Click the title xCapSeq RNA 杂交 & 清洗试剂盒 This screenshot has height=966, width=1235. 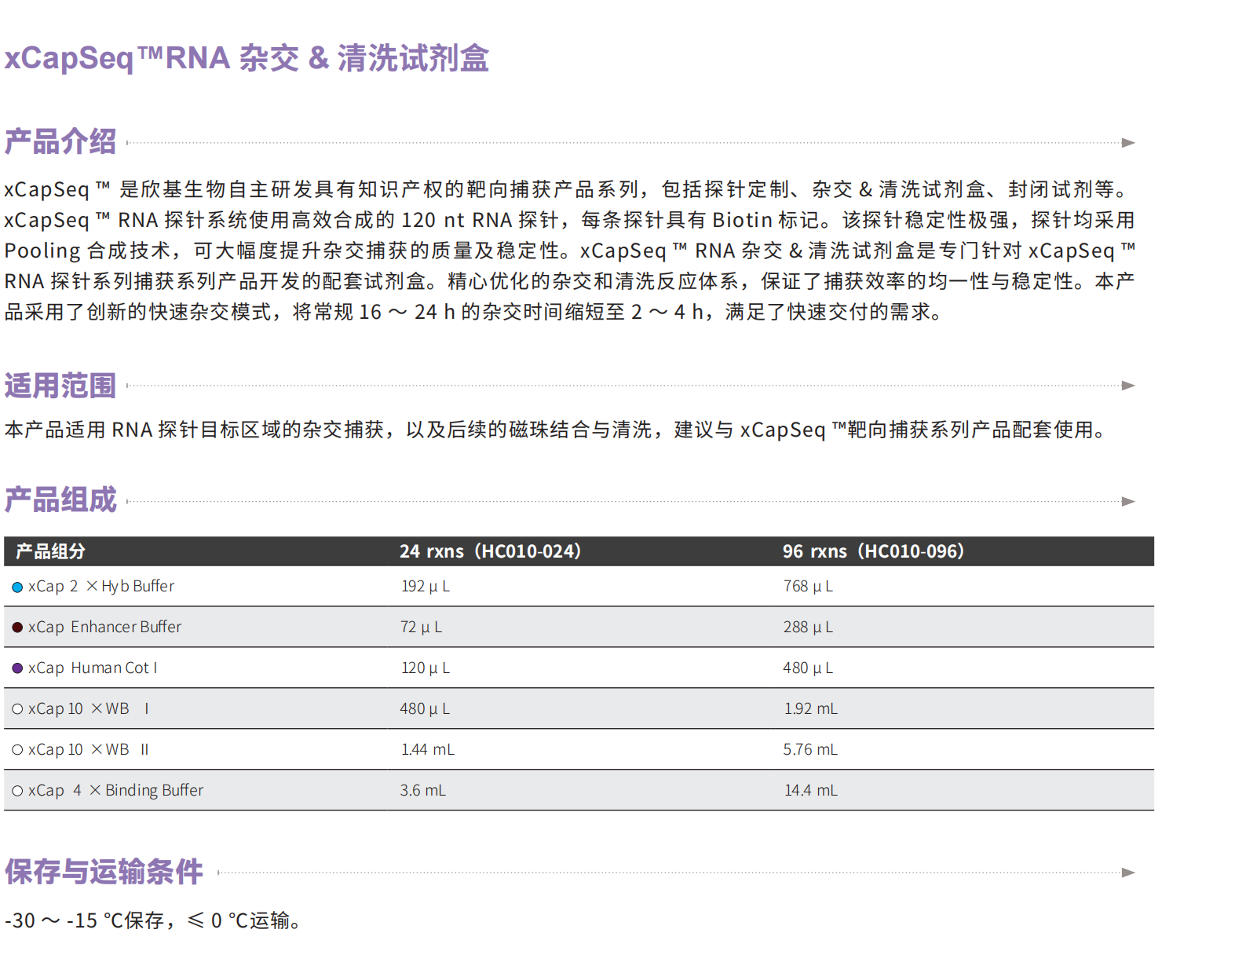coord(247,58)
